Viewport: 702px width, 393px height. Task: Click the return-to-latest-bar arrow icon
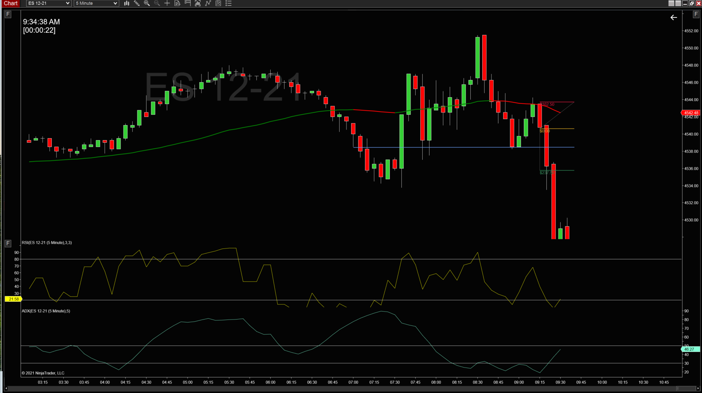pyautogui.click(x=674, y=17)
